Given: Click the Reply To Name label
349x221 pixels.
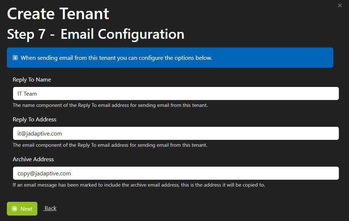Looking at the screenshot, I should pos(32,80).
